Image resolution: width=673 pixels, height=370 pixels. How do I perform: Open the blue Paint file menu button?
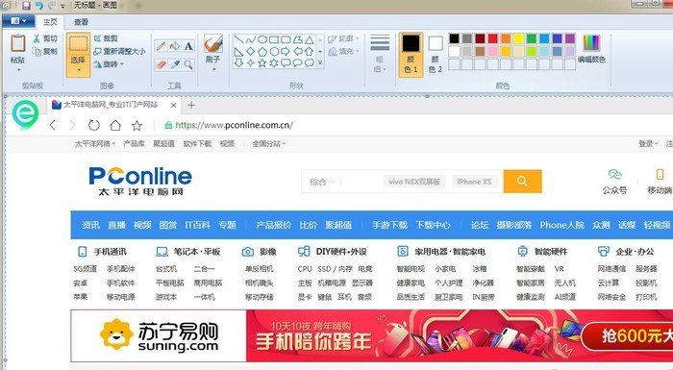(x=18, y=20)
